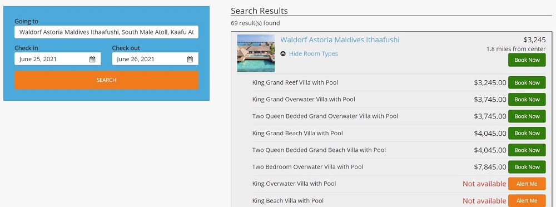Book King Grand Reef Villa with Pool

(x=527, y=83)
